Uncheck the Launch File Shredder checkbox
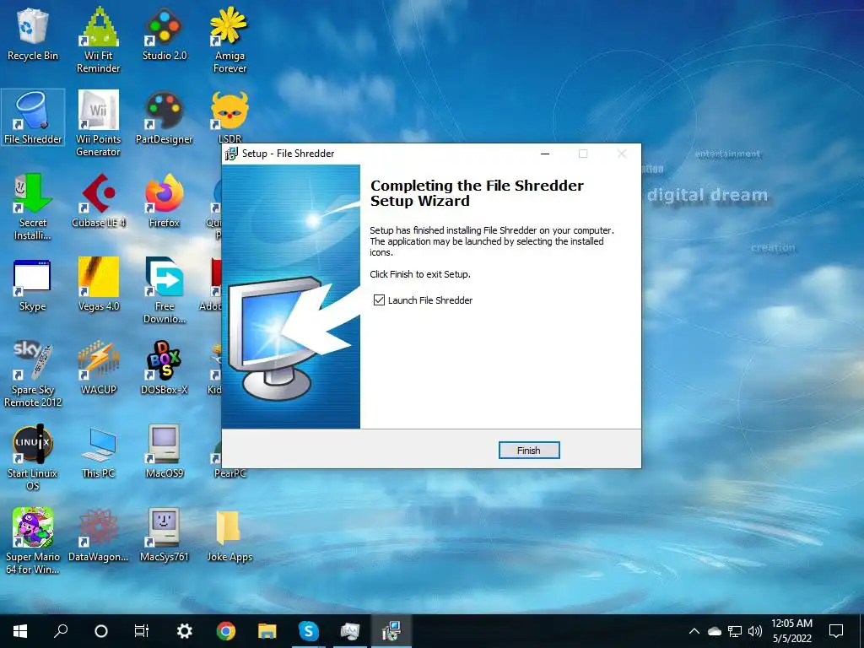 pos(379,300)
